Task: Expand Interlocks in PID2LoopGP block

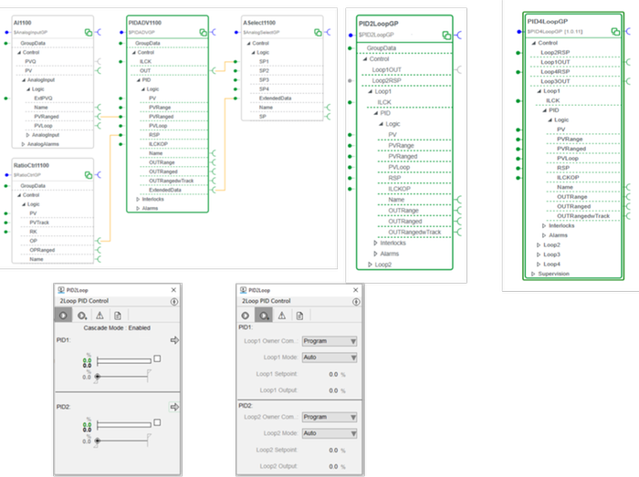Action: [375, 243]
